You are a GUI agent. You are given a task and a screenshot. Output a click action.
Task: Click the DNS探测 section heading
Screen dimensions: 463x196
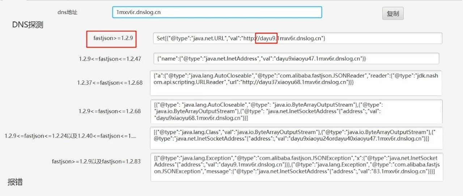(x=28, y=24)
